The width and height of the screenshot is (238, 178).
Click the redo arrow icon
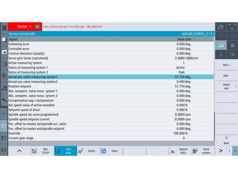point(232,36)
